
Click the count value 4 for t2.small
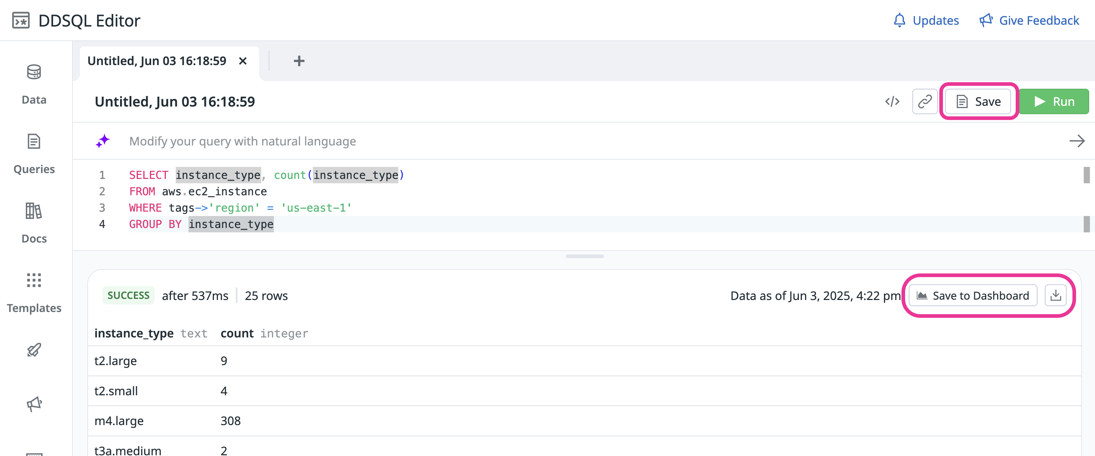click(x=224, y=391)
